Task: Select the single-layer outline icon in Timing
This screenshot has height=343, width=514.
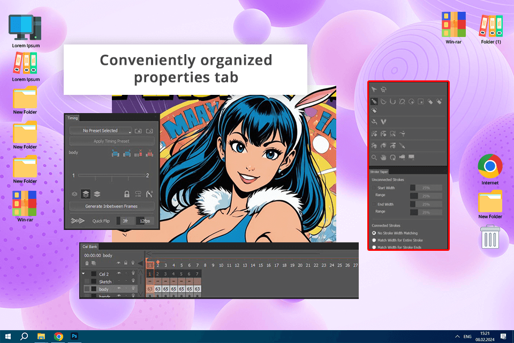Action: point(74,194)
